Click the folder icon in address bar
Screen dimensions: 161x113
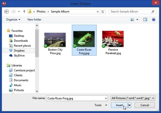click(x=30, y=11)
